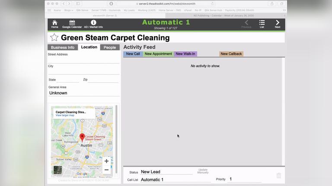Click Google logo on map
332x186 pixels.
[x=82, y=174]
